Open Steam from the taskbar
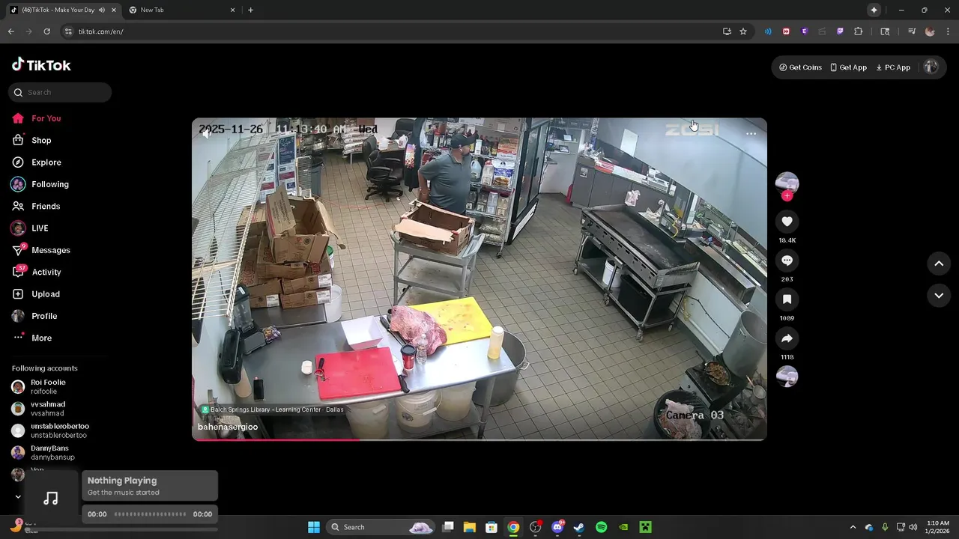 coord(579,527)
